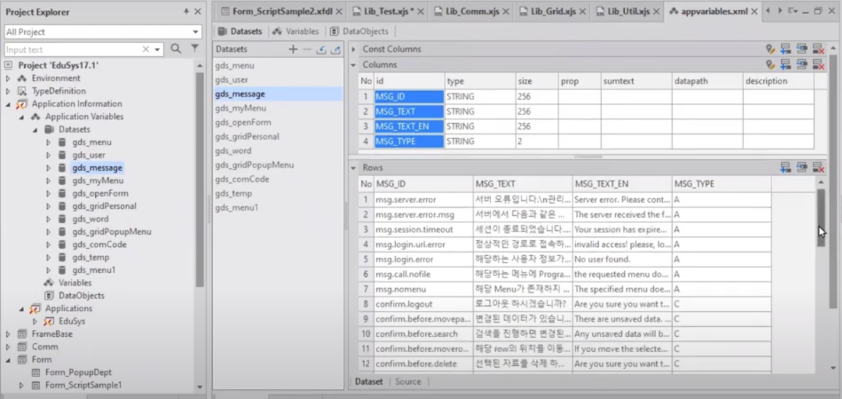The image size is (842, 399).
Task: Add a row in Rows section
Action: (x=786, y=168)
